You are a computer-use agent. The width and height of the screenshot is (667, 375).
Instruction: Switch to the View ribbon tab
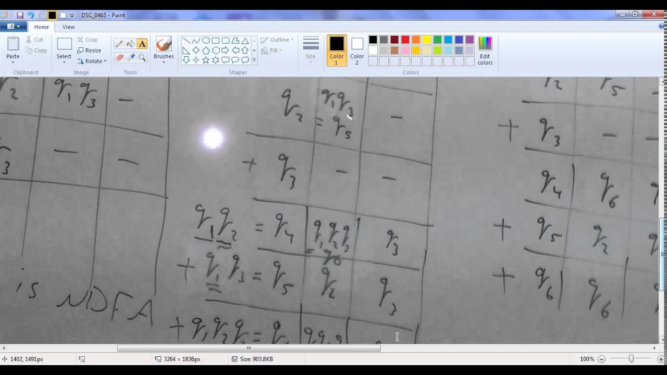[68, 27]
